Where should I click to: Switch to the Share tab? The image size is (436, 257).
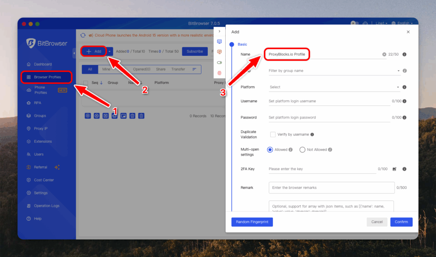[x=161, y=69]
